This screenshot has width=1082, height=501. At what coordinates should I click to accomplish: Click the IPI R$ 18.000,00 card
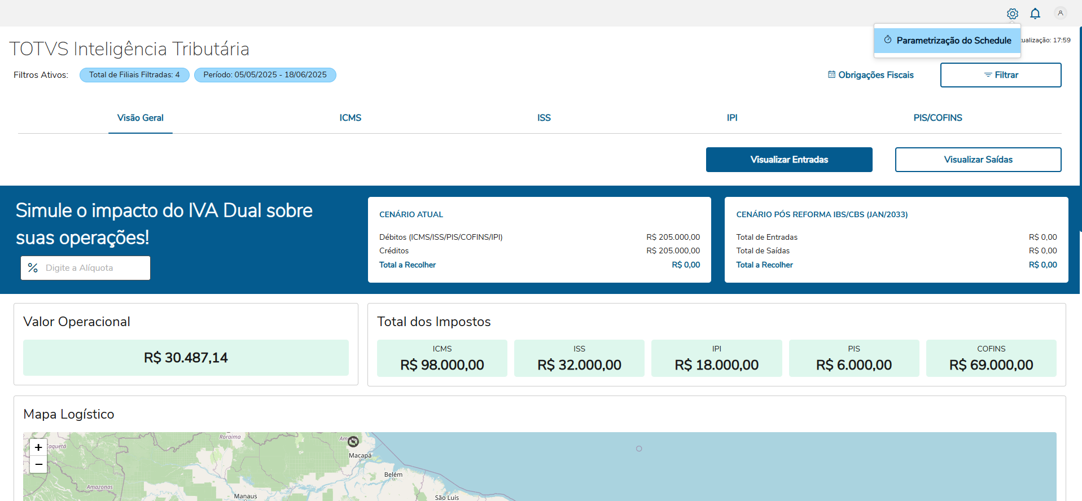coord(717,358)
